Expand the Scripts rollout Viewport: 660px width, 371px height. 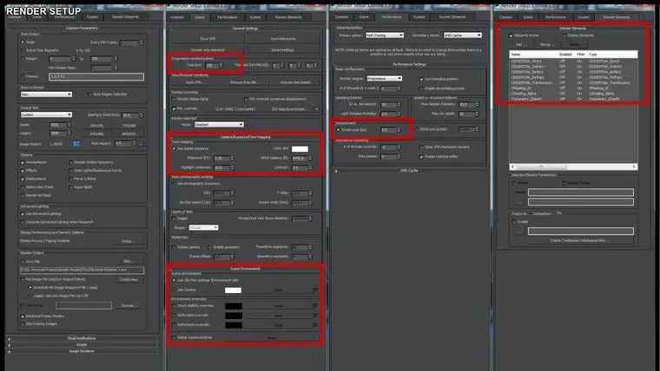click(x=82, y=344)
